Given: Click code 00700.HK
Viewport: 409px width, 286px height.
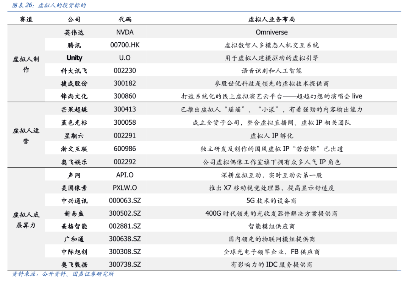Looking at the screenshot, I should 125,45.
